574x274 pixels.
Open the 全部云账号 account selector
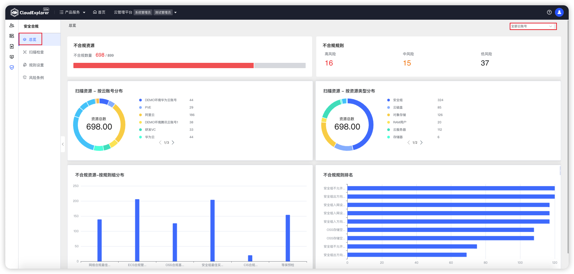[x=533, y=26]
